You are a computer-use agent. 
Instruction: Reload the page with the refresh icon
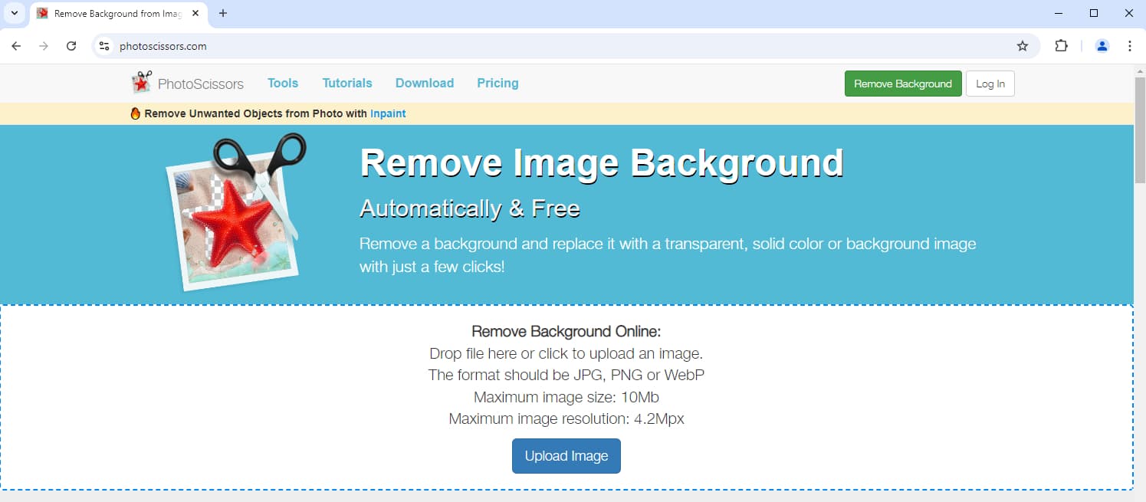click(71, 45)
